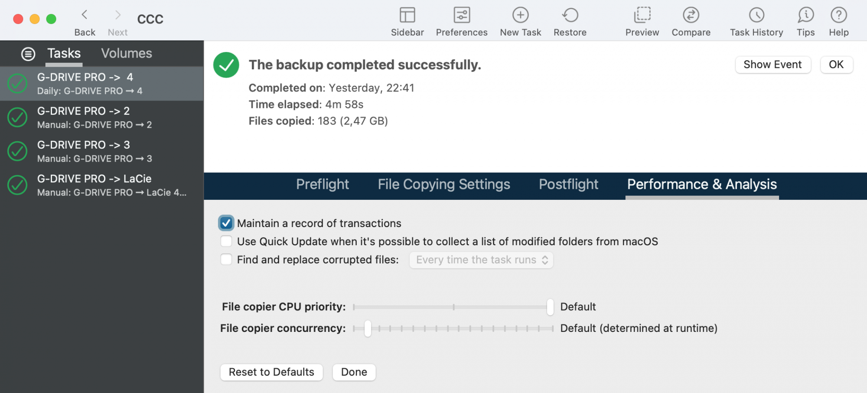The height and width of the screenshot is (393, 867).
Task: Open the task list filter menu icon
Action: 28,54
